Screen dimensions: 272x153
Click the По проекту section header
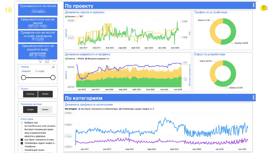(160, 6)
